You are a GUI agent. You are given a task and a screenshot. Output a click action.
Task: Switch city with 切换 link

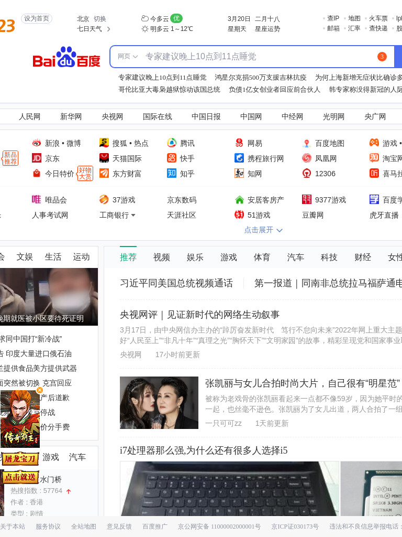pos(100,19)
